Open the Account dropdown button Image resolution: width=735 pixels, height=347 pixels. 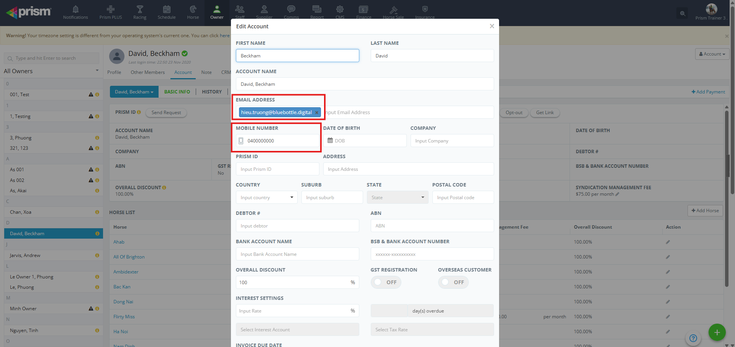pyautogui.click(x=712, y=54)
